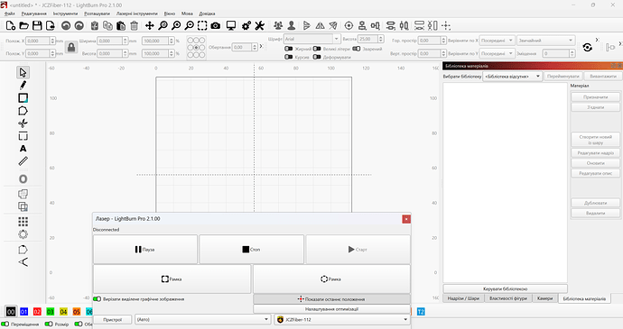Click the Zoom to frame selection dashed-square icon

[x=202, y=26]
